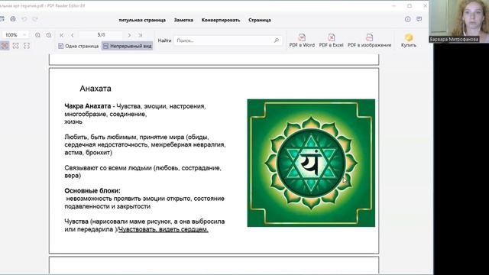Open the титульная страница tab
Viewport: 489px width, 275px height.
pos(142,20)
